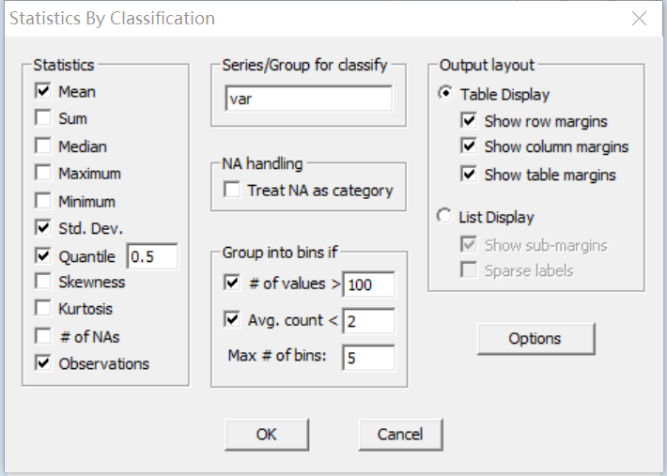Check the Median statistic option
667x476 pixels.
(x=42, y=146)
